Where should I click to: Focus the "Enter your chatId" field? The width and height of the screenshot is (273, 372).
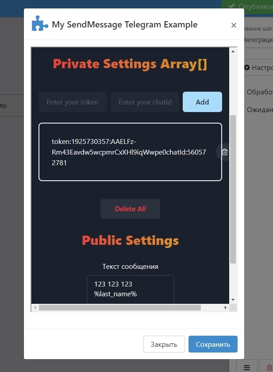(x=145, y=102)
